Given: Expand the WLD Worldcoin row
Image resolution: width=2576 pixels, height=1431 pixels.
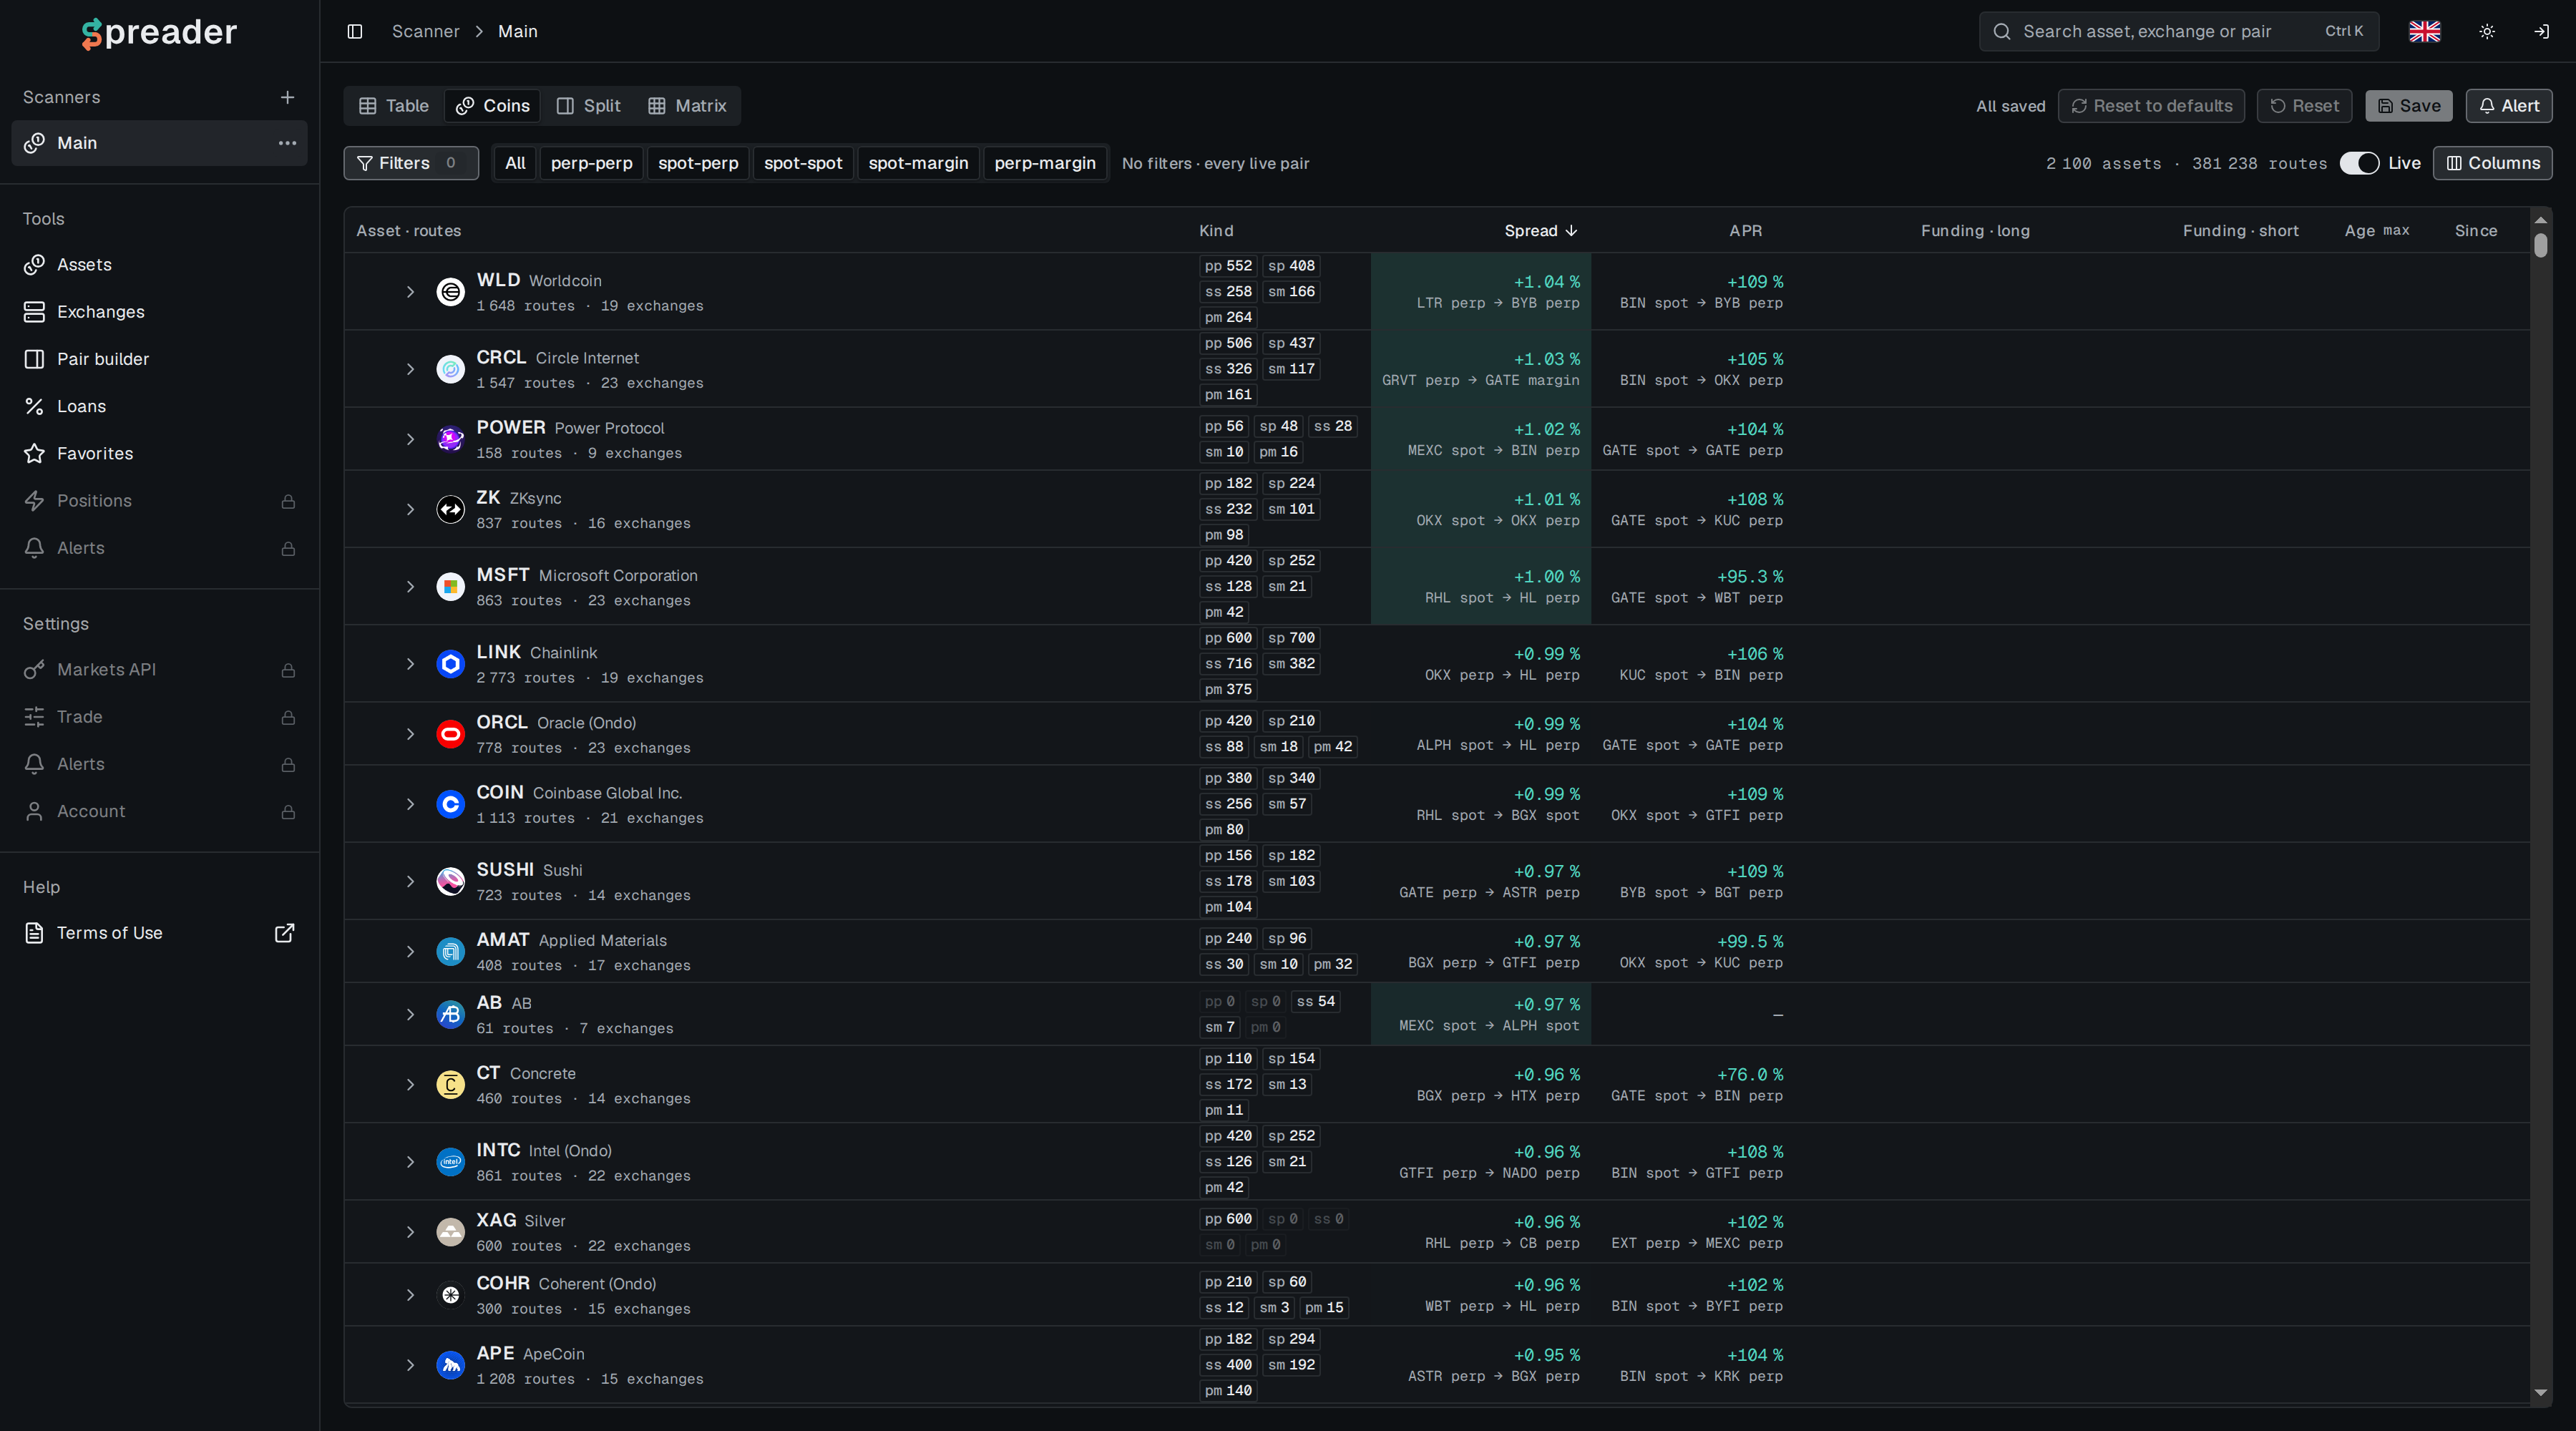Looking at the screenshot, I should click(x=410, y=292).
